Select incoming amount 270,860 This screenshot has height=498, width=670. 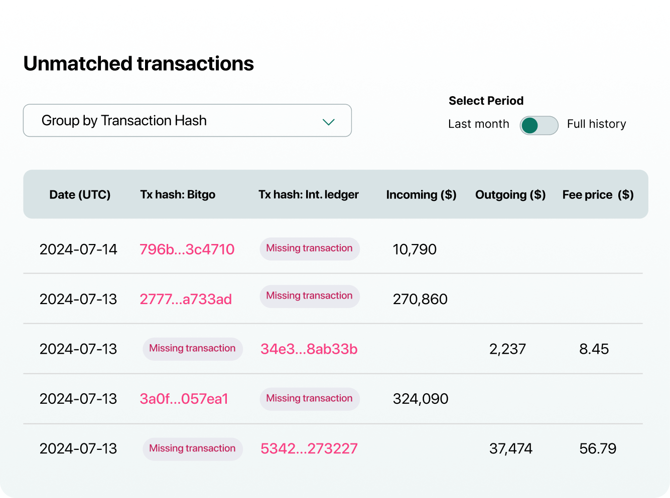pos(420,299)
